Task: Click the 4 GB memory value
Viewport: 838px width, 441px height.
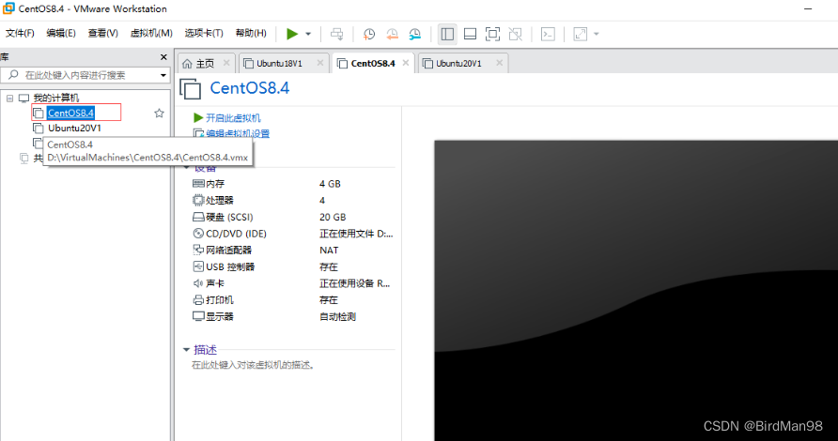Action: pos(330,184)
